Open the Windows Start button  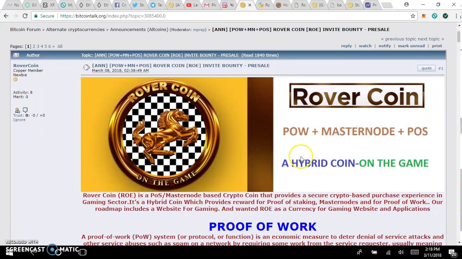pyautogui.click(x=9, y=252)
